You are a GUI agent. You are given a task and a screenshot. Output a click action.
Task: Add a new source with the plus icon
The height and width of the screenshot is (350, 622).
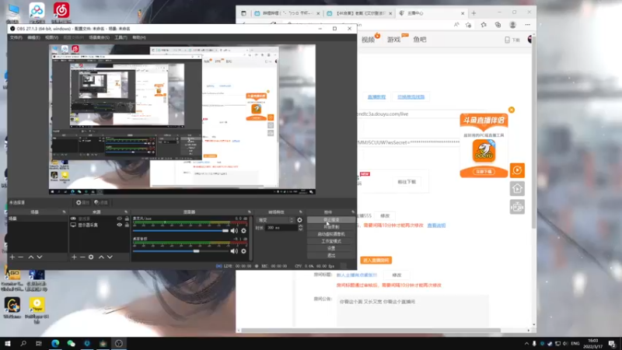(74, 257)
